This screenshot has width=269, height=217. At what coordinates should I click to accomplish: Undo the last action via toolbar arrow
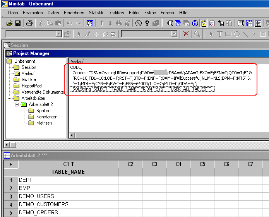70,23
